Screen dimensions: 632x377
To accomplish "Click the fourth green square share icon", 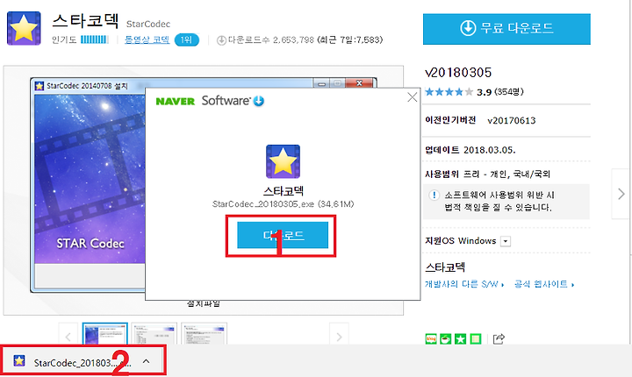I will [x=476, y=339].
